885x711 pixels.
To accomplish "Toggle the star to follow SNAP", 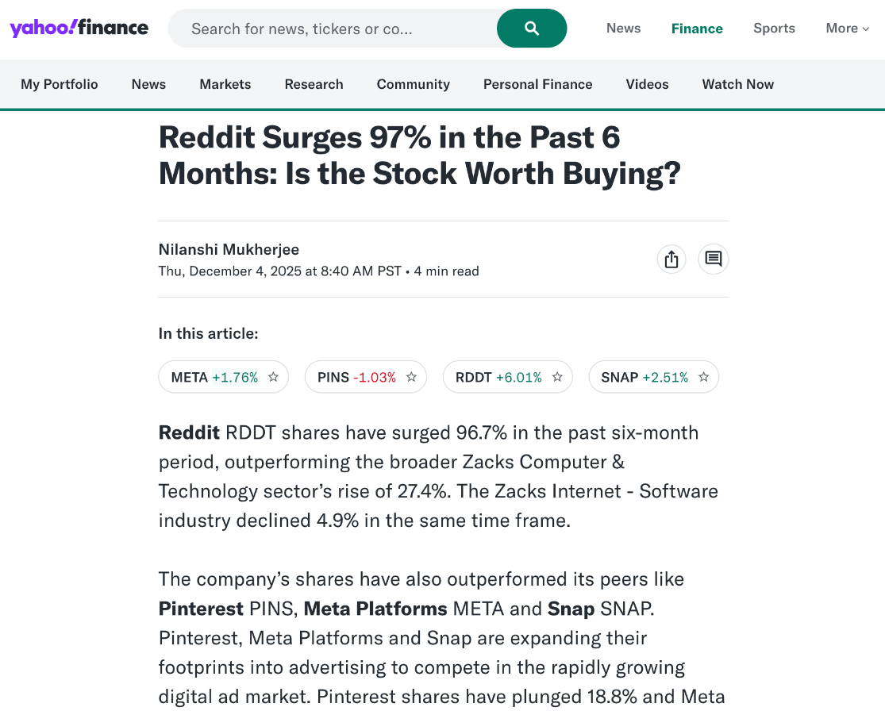I will [x=704, y=378].
